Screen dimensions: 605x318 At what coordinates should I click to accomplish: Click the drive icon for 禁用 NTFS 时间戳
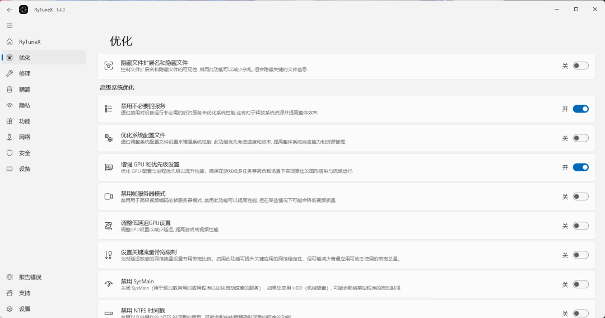coord(109,314)
